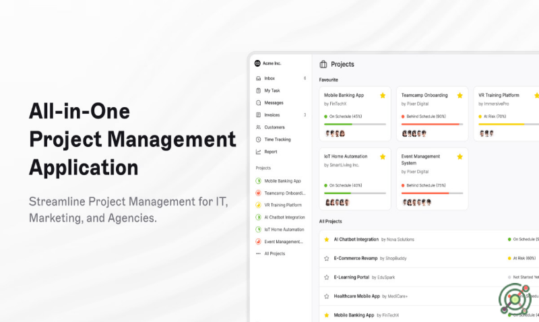
Task: Open the Inbox icon in sidebar
Action: (x=258, y=79)
